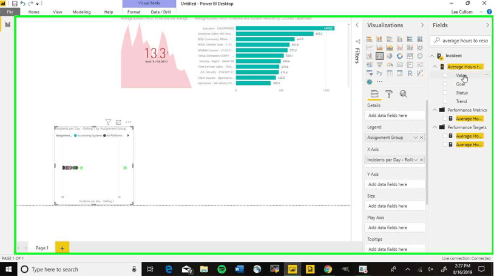Select the R script visual icon
This screenshot has height=277, width=494.
pyautogui.click(x=410, y=73)
